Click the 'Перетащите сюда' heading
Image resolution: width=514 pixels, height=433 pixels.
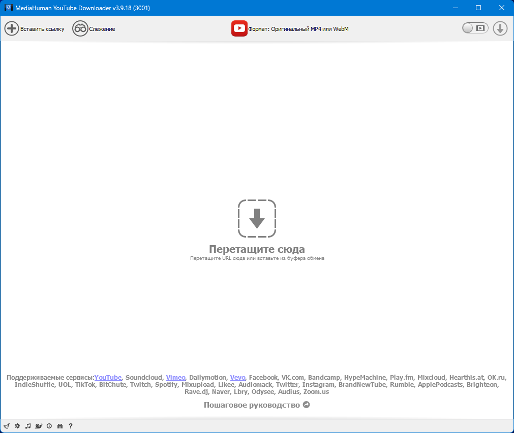point(257,249)
